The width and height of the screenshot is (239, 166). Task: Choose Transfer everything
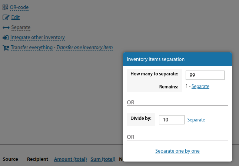pyautogui.click(x=31, y=48)
